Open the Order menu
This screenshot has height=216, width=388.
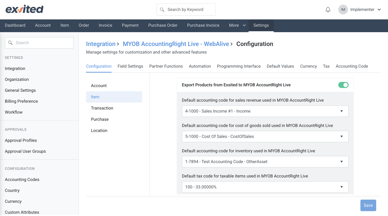tap(84, 25)
